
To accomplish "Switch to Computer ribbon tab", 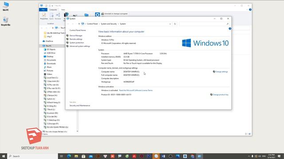I will point(53,10).
